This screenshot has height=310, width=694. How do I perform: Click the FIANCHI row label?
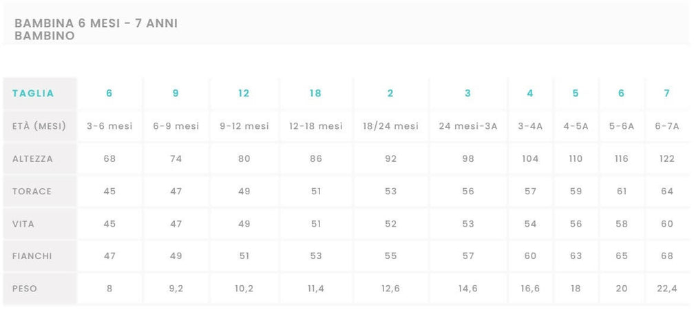(x=32, y=256)
